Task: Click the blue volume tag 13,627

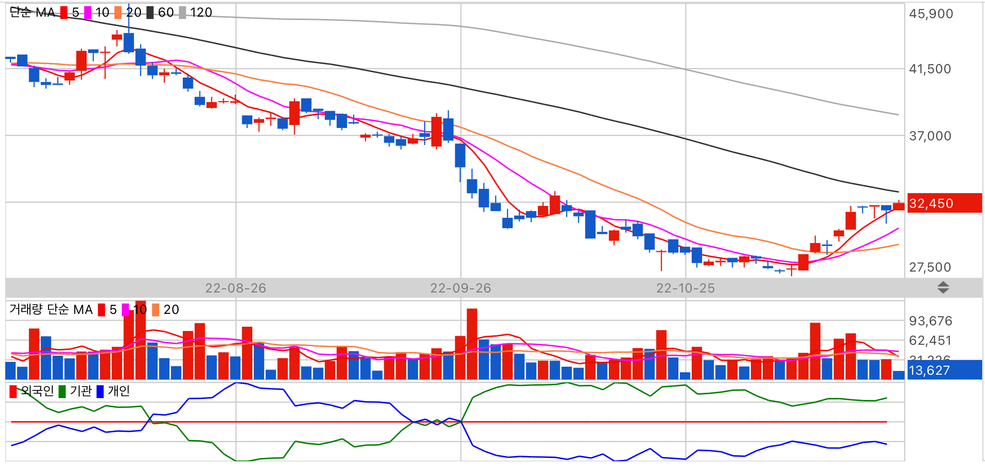Action: [945, 370]
